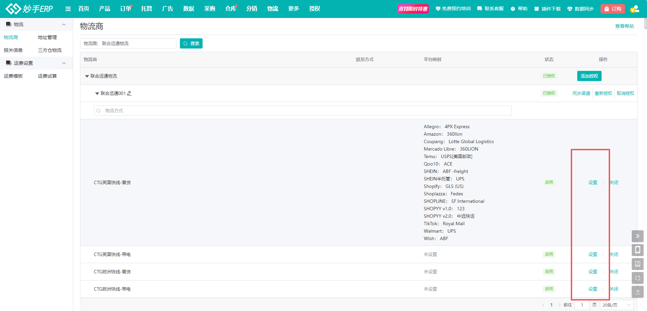Image resolution: width=647 pixels, height=311 pixels.
Task: Click the 添加授权 button
Action: pyautogui.click(x=589, y=76)
